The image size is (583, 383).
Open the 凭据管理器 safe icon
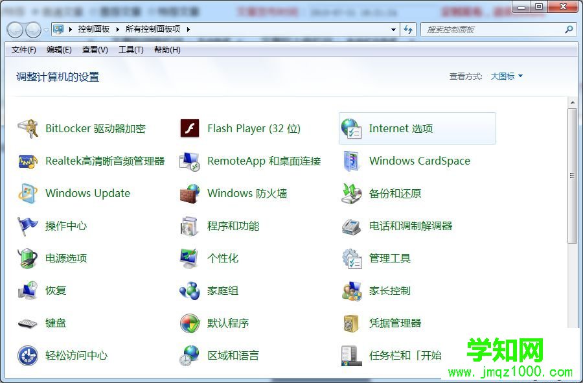click(351, 323)
